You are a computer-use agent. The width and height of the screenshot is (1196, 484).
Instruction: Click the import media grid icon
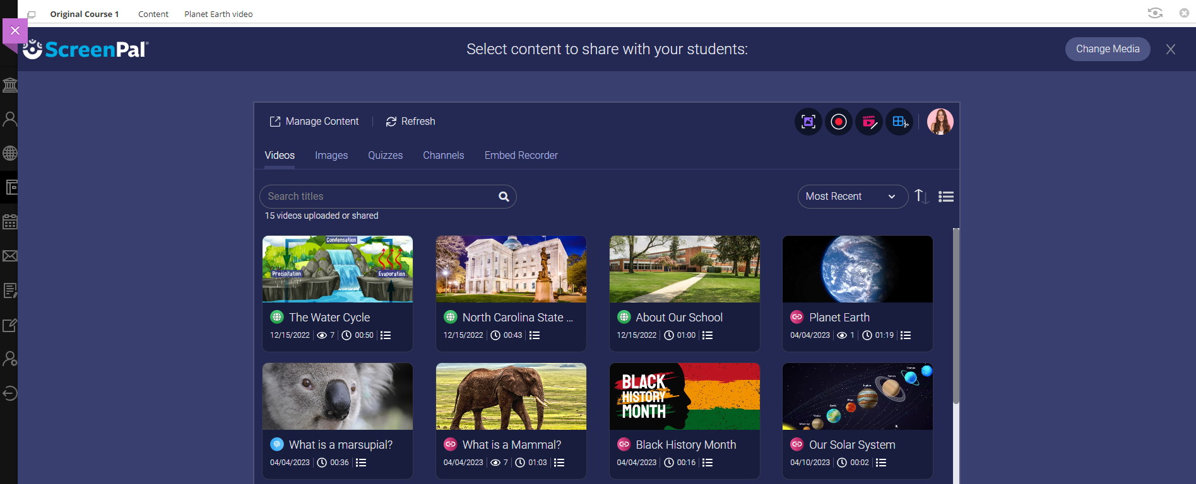pyautogui.click(x=899, y=122)
